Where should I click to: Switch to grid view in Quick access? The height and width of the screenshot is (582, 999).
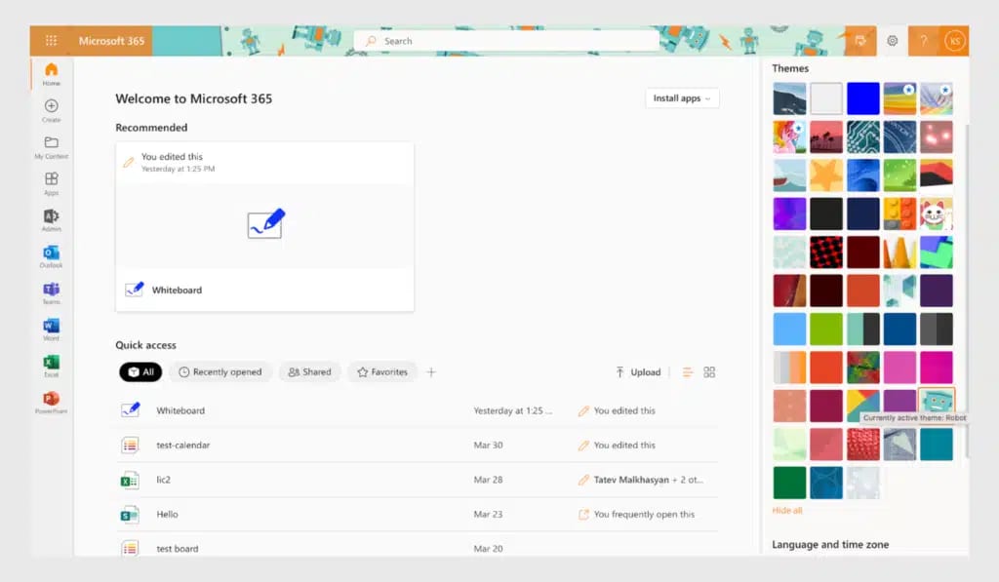(709, 371)
